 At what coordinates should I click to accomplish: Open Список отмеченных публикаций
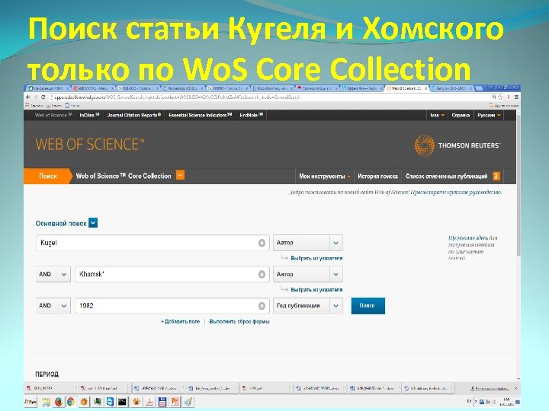click(446, 177)
